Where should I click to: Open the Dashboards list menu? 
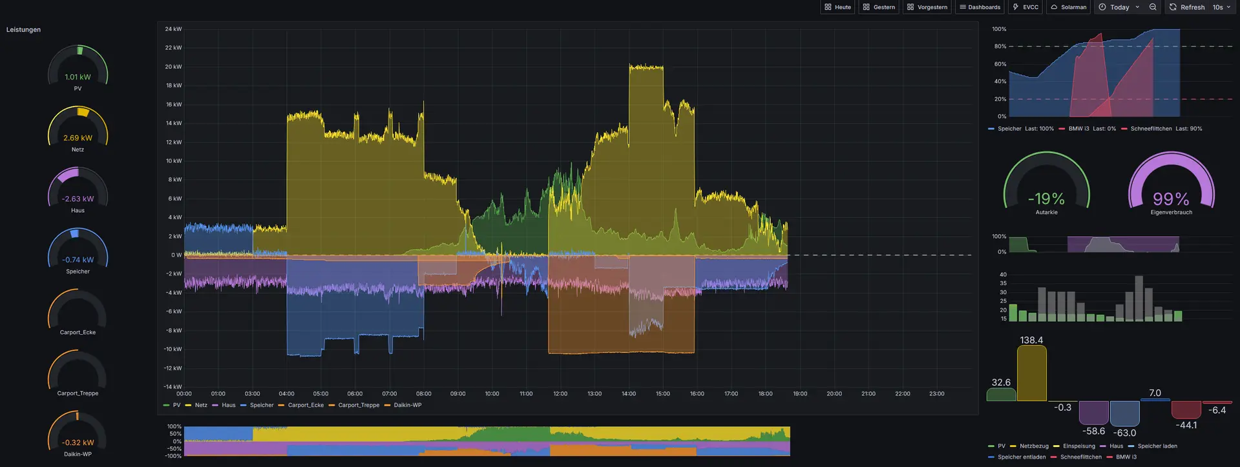pyautogui.click(x=980, y=7)
